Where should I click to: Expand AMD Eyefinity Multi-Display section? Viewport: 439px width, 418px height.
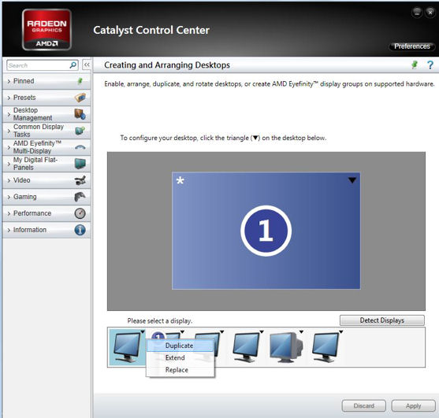point(47,147)
